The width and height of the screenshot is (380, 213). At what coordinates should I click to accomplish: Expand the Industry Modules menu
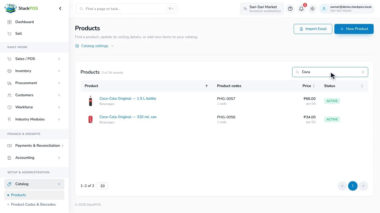coord(34,119)
